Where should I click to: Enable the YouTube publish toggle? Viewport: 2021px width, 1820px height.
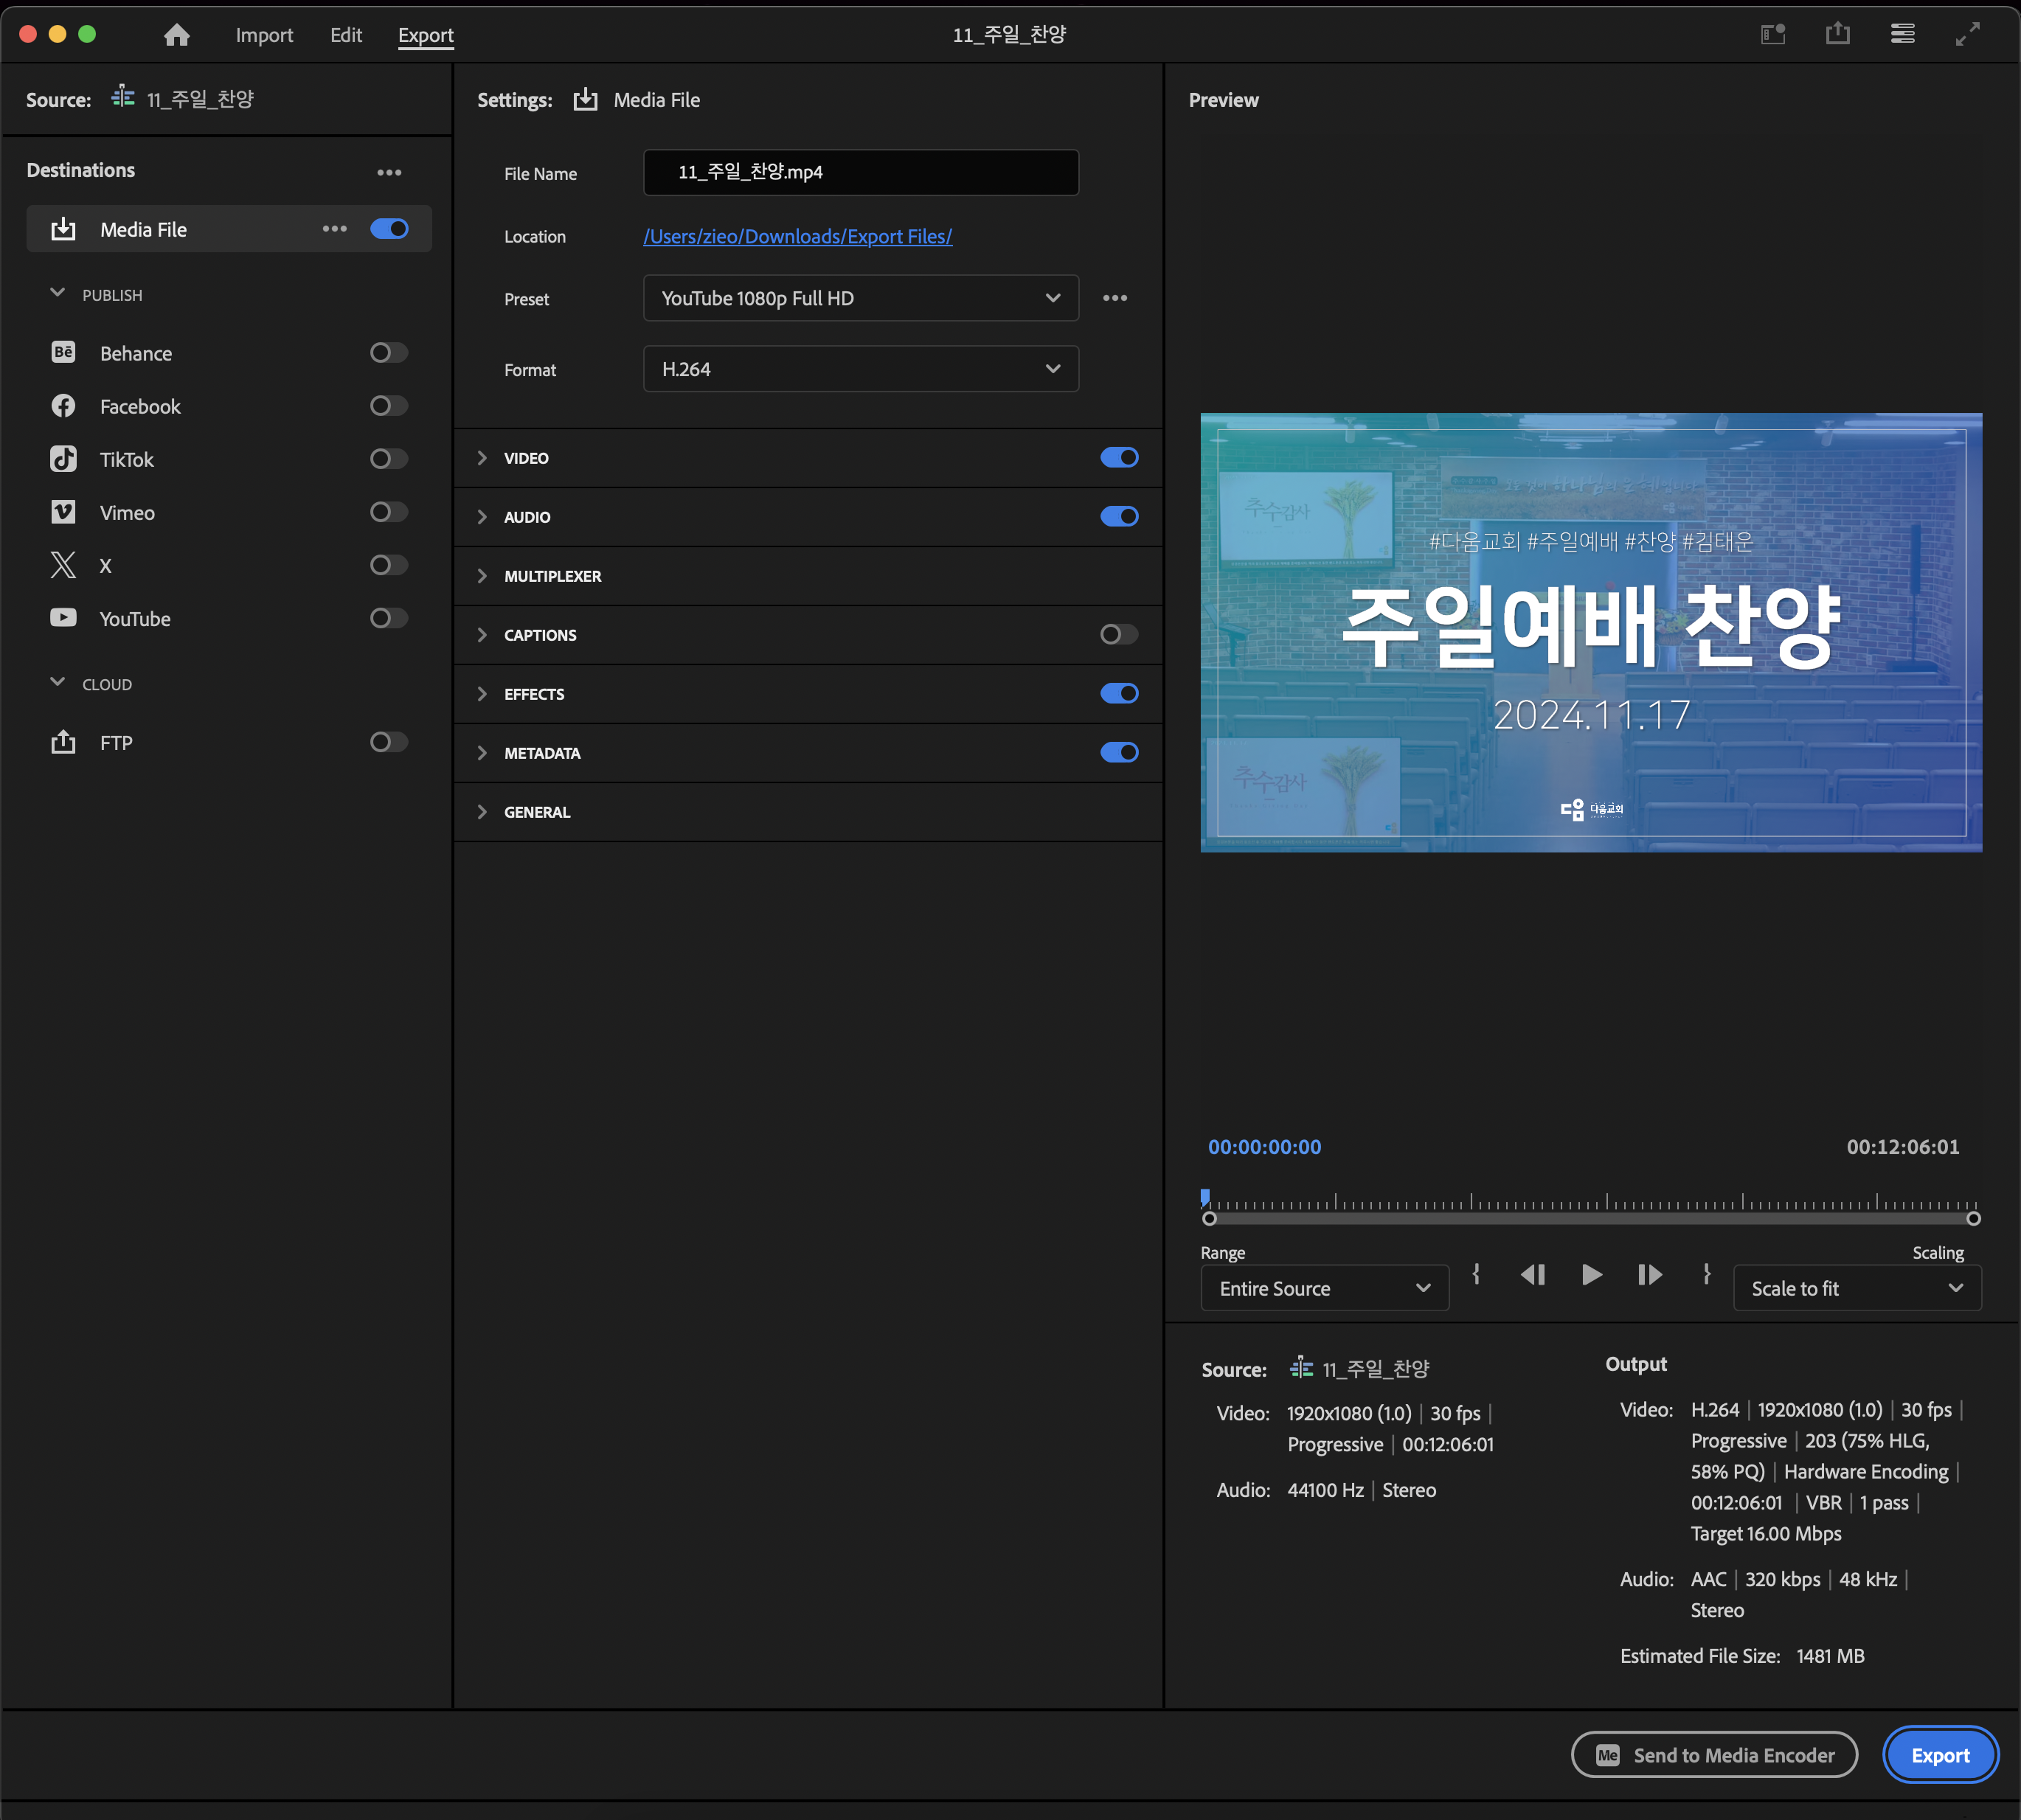[388, 618]
